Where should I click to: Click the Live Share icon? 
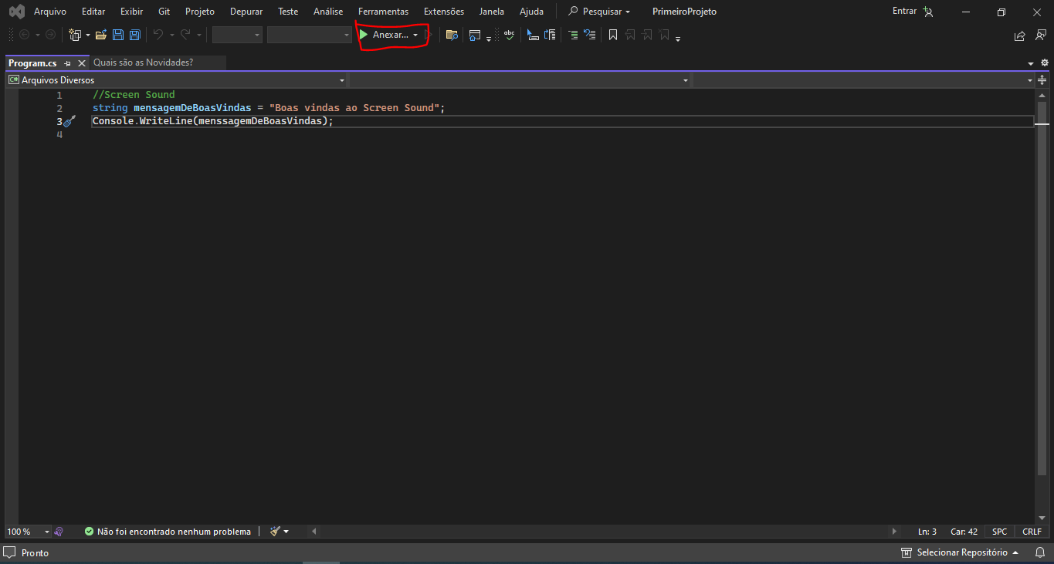point(1020,35)
